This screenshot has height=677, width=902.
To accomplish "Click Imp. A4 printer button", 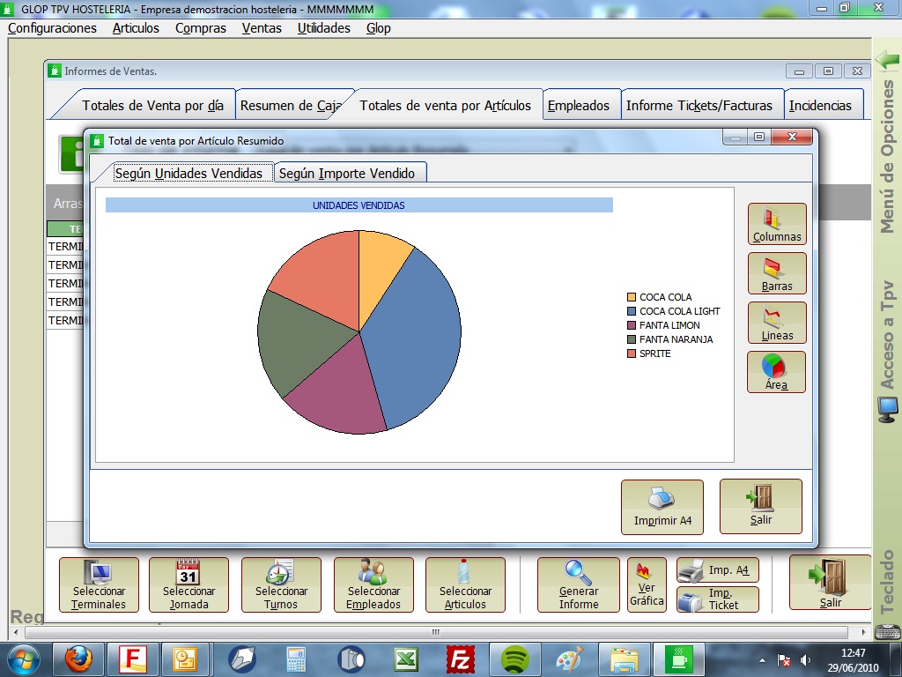I will (x=717, y=570).
